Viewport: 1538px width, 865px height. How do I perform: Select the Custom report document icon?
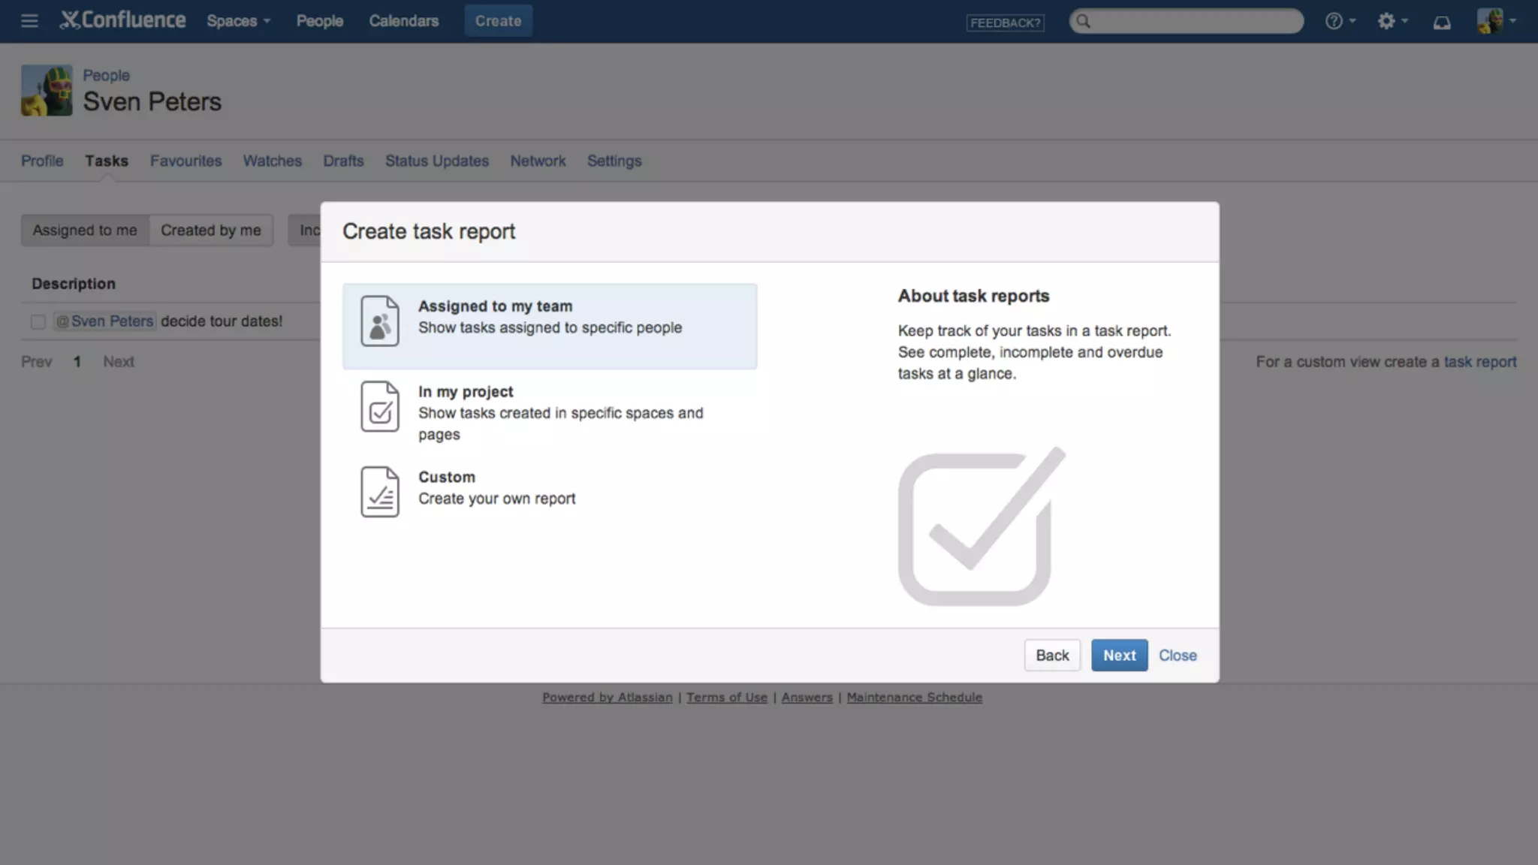click(x=380, y=492)
